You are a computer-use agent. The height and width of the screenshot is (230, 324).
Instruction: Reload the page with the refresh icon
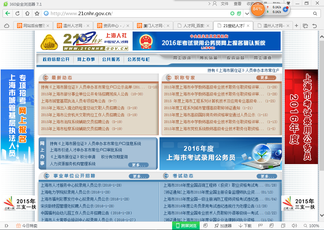(18, 14)
